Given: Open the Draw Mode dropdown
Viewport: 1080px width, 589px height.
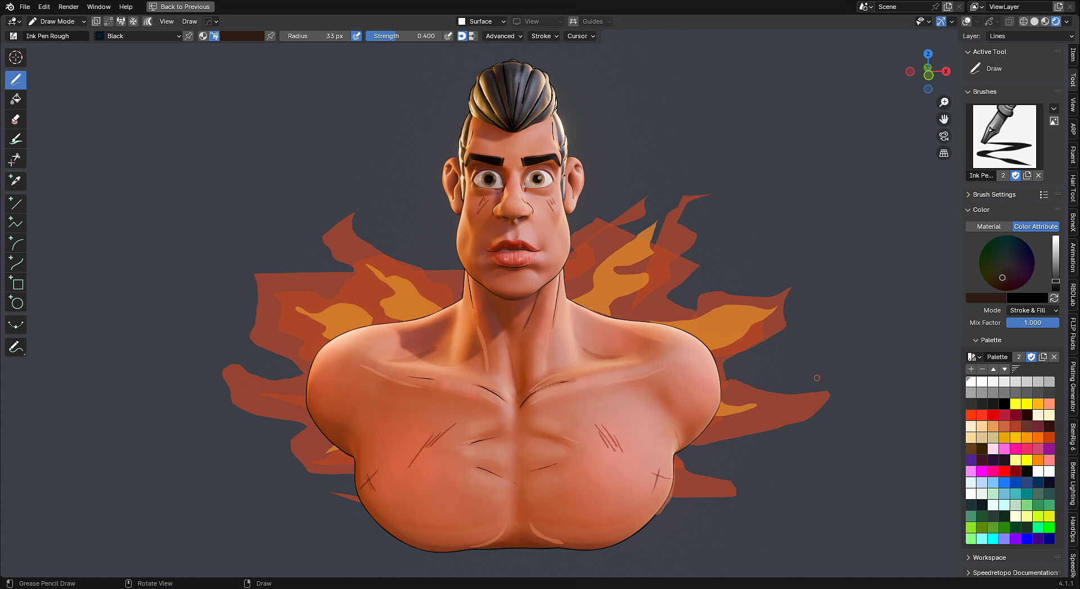Looking at the screenshot, I should pos(56,21).
